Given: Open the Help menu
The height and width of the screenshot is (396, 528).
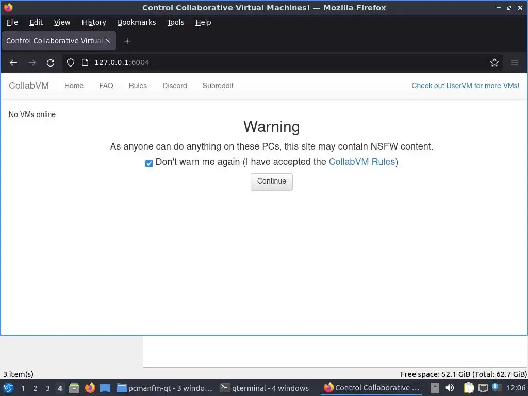Looking at the screenshot, I should click(x=203, y=22).
